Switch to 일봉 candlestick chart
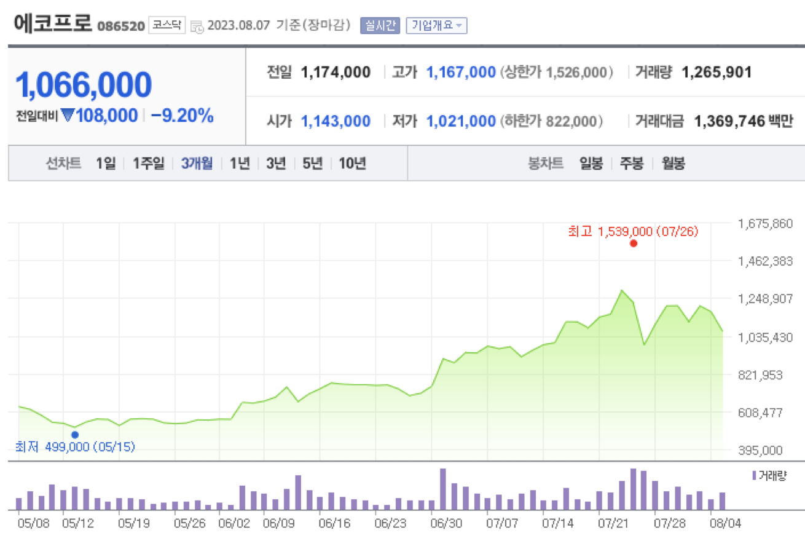Screen dimensions: 805x546 pos(591,164)
